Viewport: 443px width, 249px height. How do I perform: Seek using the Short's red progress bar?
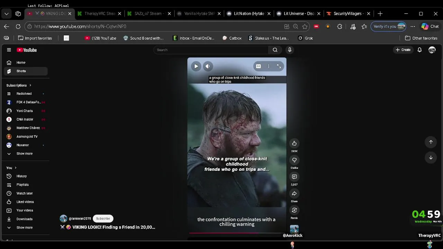(x=237, y=233)
